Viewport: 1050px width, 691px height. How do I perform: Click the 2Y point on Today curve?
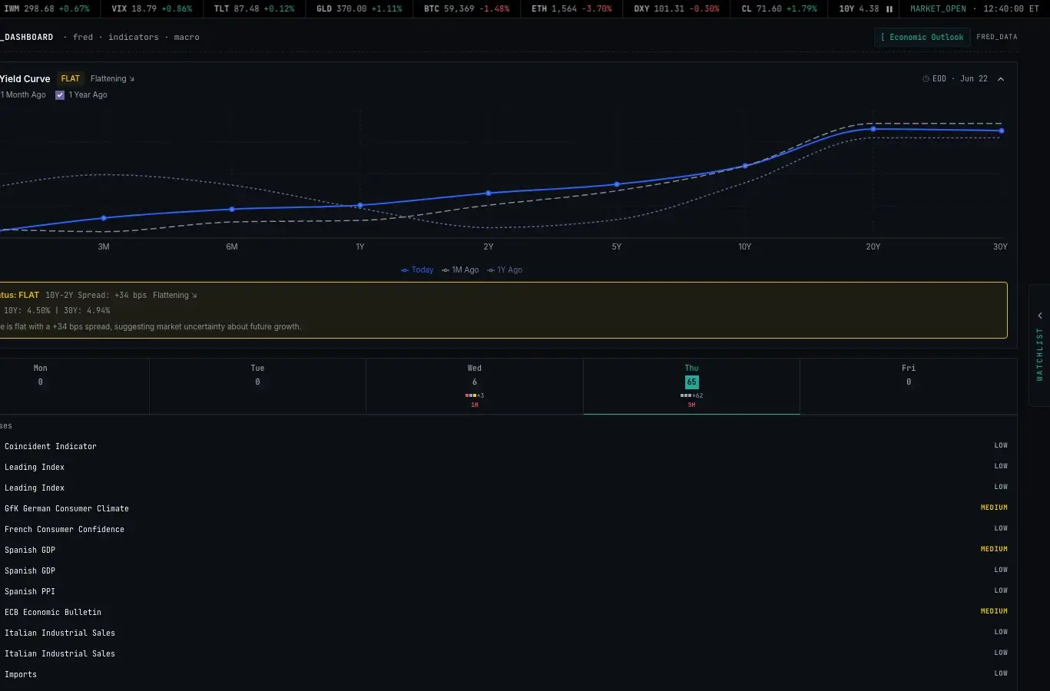point(489,193)
